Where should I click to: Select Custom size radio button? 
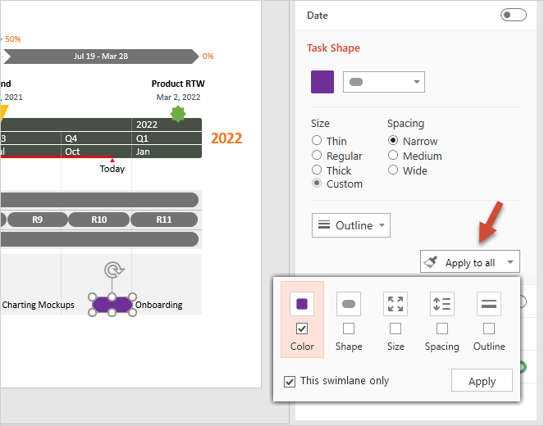click(317, 184)
